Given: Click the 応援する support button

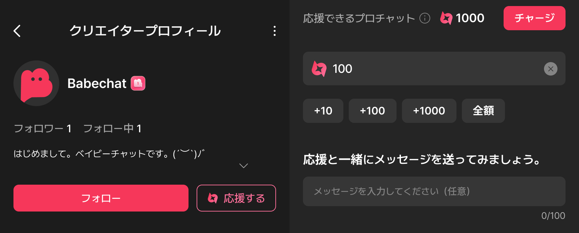Looking at the screenshot, I should click(x=236, y=198).
